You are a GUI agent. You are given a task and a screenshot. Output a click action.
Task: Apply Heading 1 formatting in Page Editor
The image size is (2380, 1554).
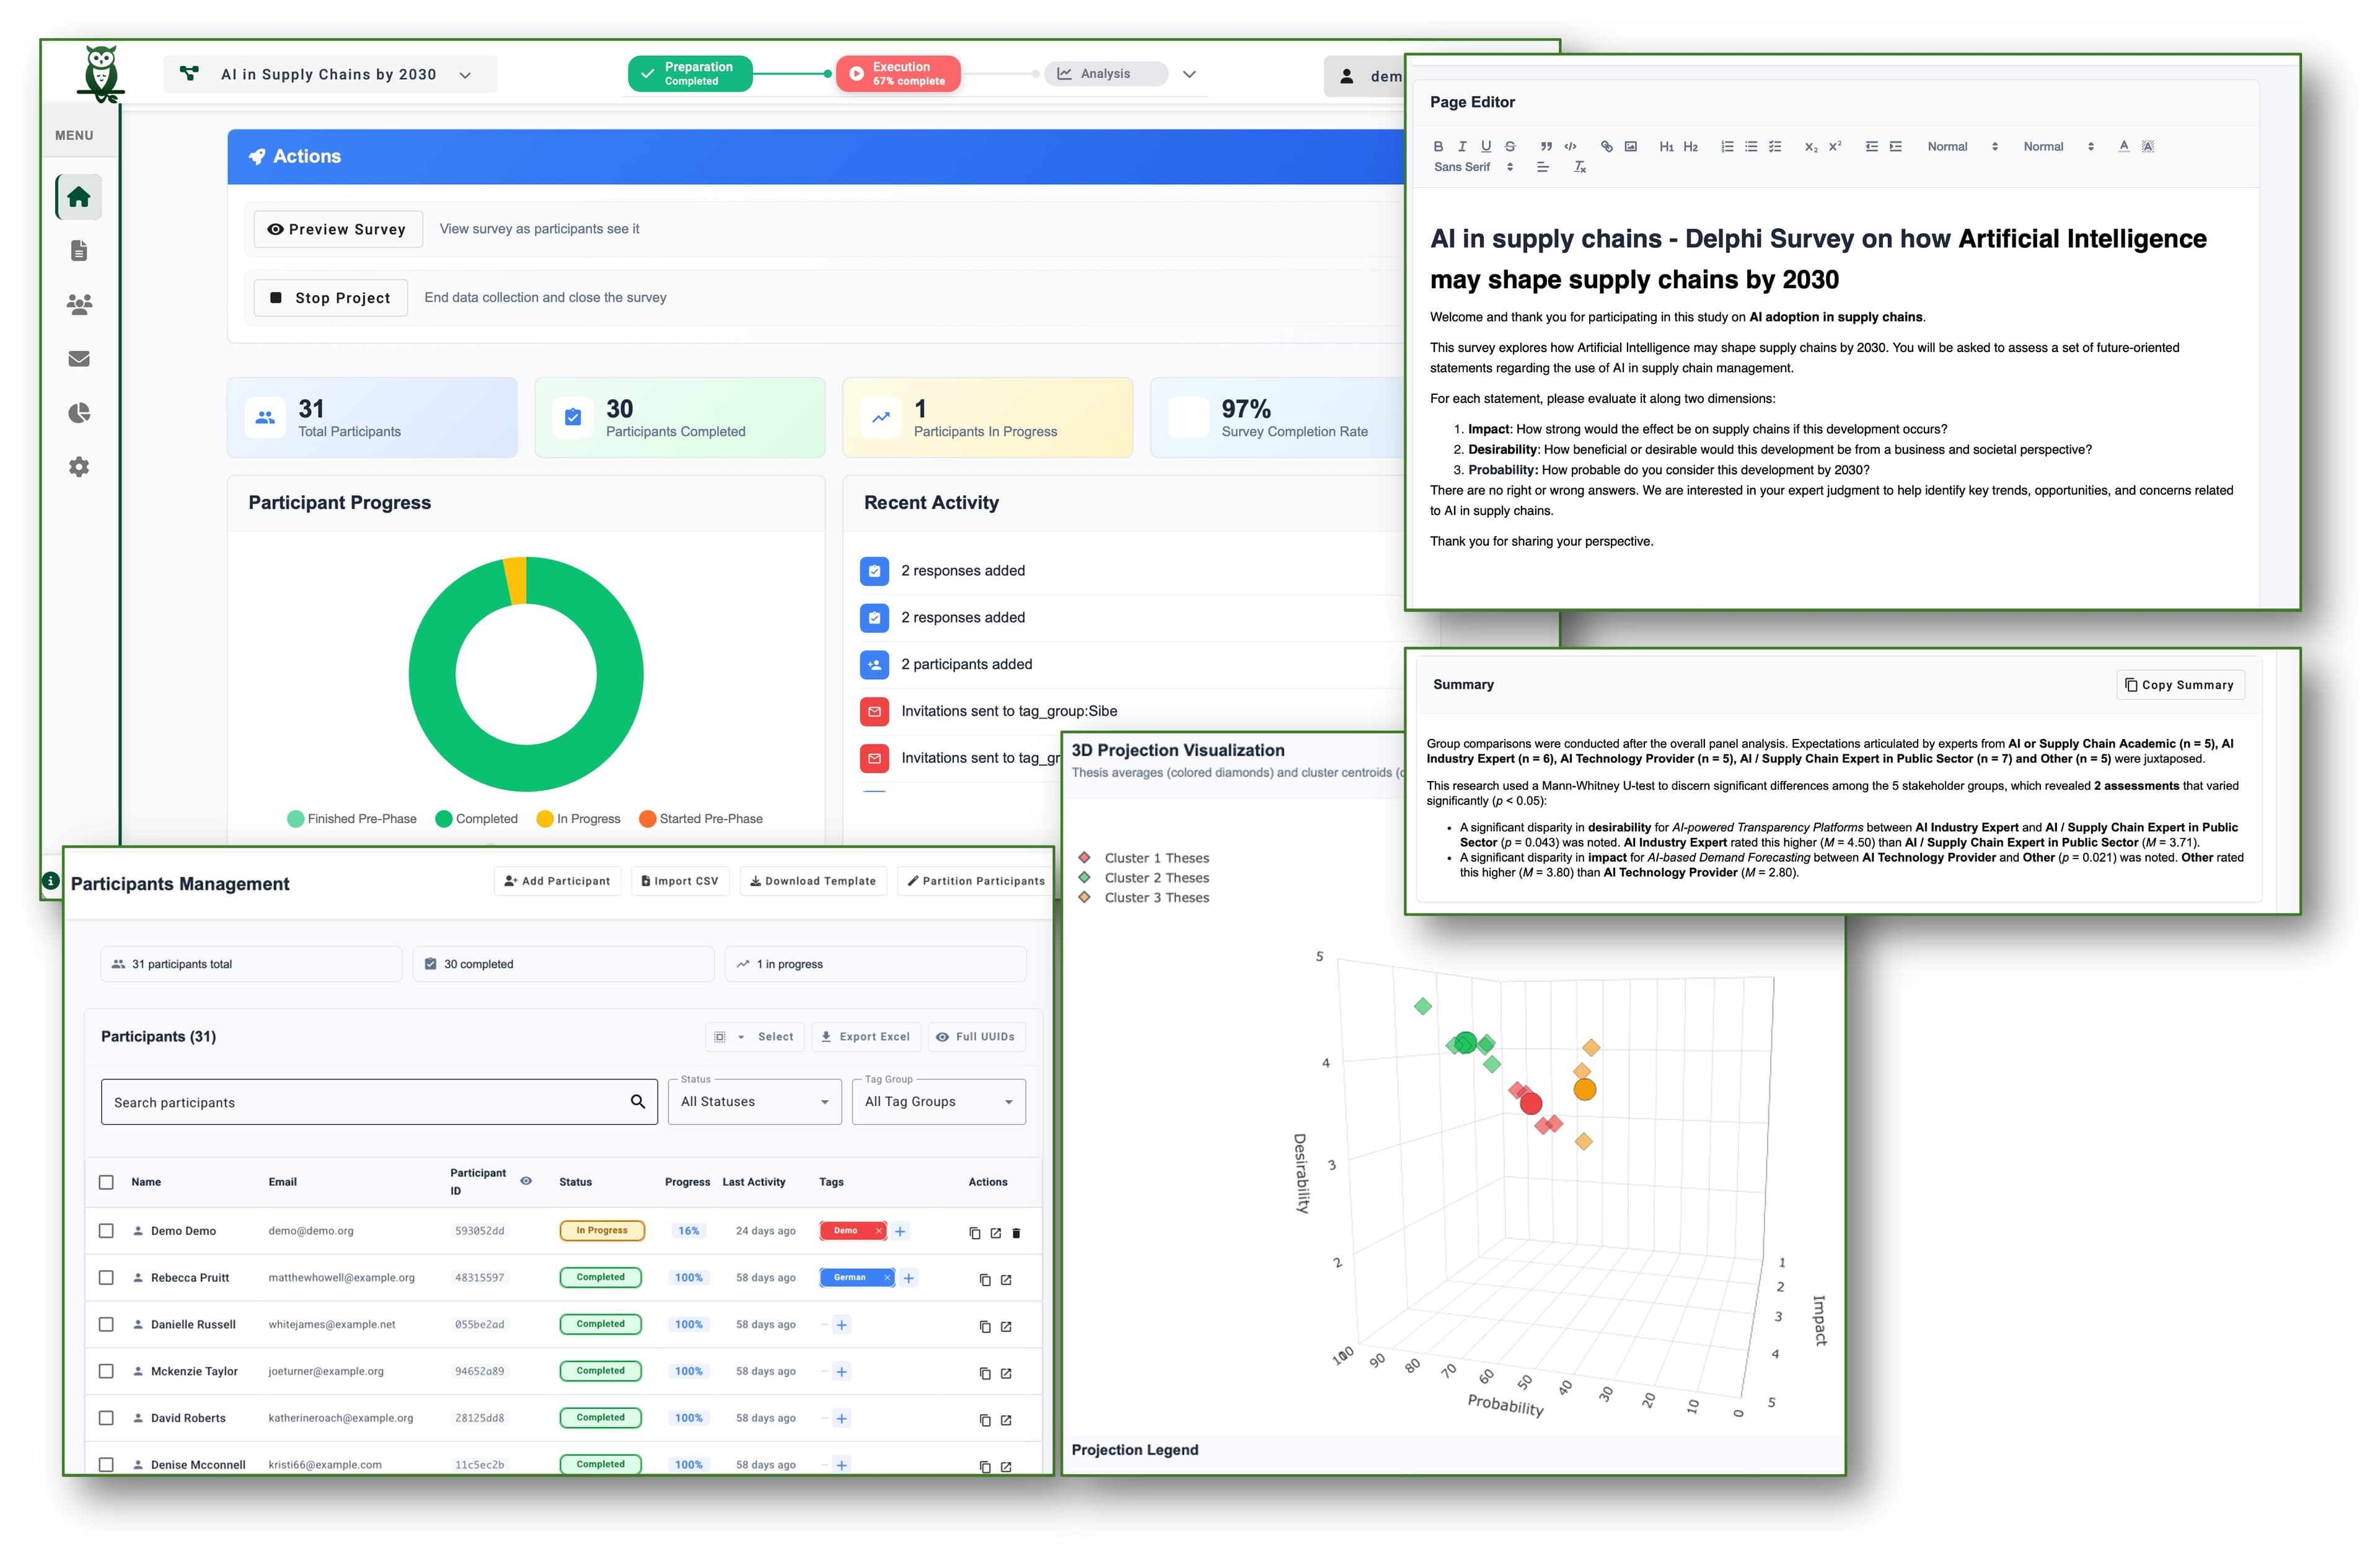[1666, 146]
